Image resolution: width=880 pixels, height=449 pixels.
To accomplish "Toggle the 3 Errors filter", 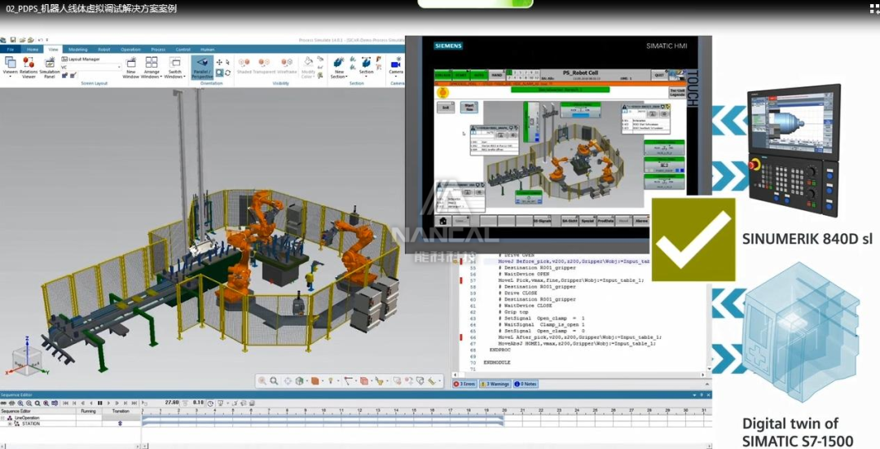I will tap(464, 384).
